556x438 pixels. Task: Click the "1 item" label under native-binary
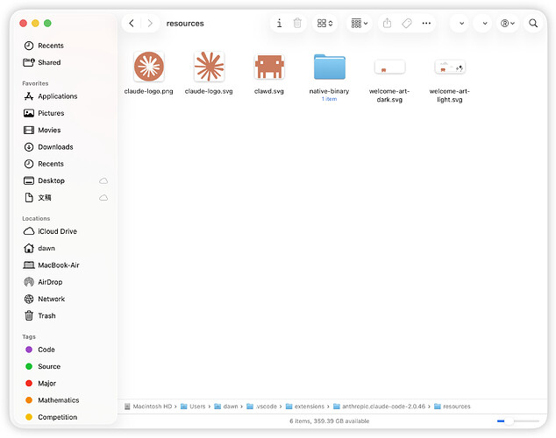pyautogui.click(x=330, y=99)
